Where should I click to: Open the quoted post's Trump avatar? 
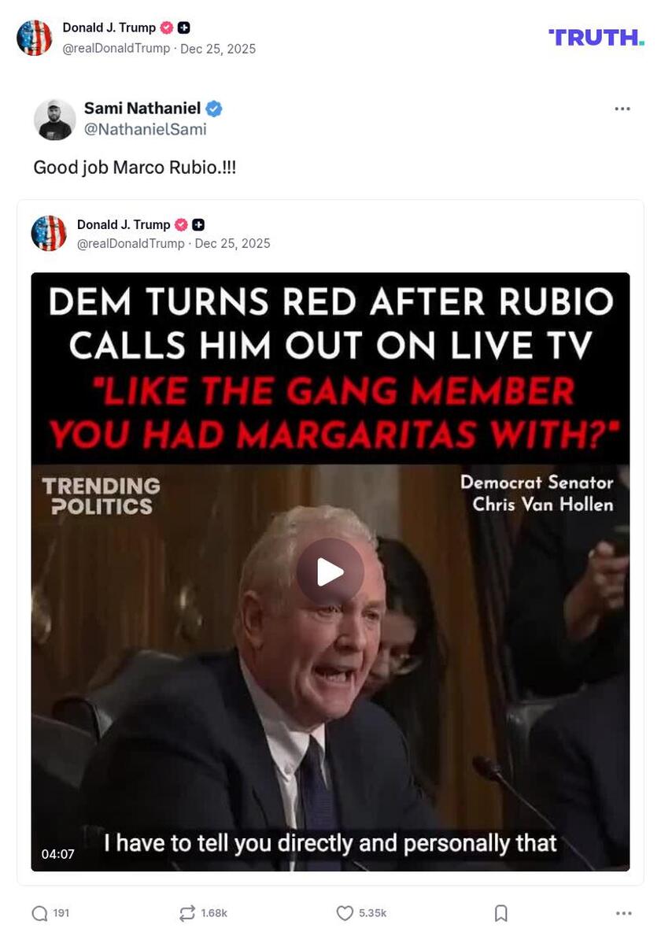pyautogui.click(x=49, y=233)
